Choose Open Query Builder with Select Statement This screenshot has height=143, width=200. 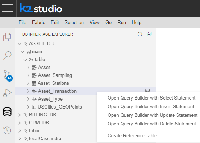coord(151,98)
